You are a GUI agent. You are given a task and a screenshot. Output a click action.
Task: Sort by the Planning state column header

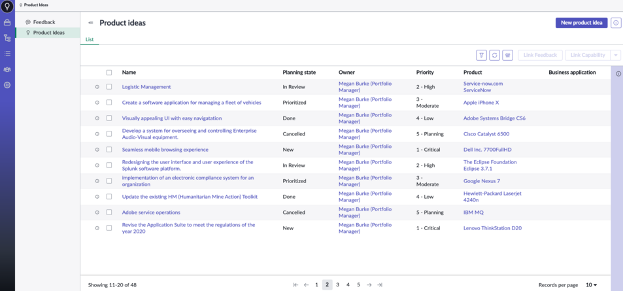(x=299, y=73)
